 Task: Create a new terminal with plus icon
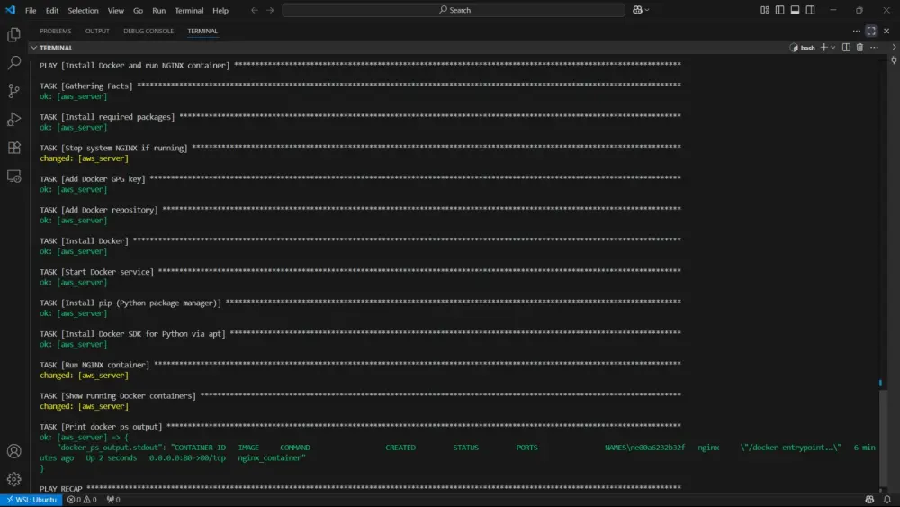823,48
